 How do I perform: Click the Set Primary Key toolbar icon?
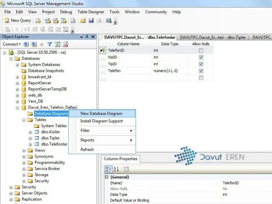(17, 29)
